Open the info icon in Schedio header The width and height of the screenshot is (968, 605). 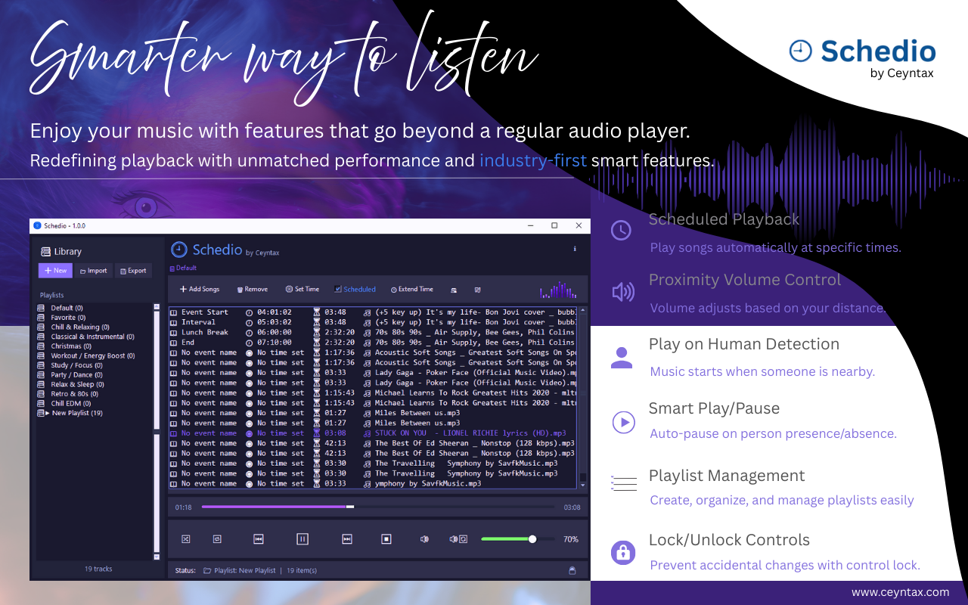(575, 249)
